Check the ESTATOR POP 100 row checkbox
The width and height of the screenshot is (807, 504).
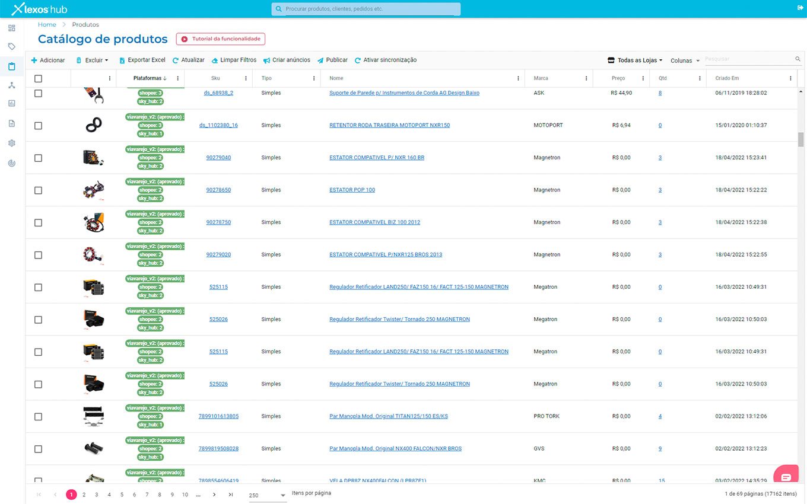tap(38, 190)
